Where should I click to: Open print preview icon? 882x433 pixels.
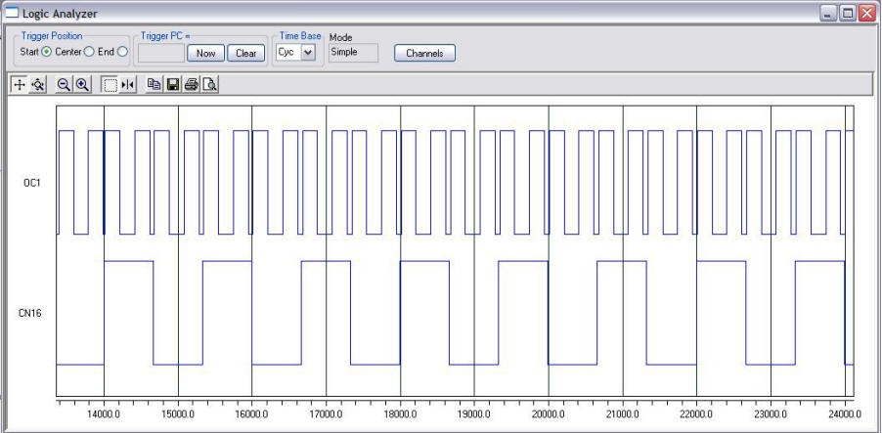click(x=210, y=85)
